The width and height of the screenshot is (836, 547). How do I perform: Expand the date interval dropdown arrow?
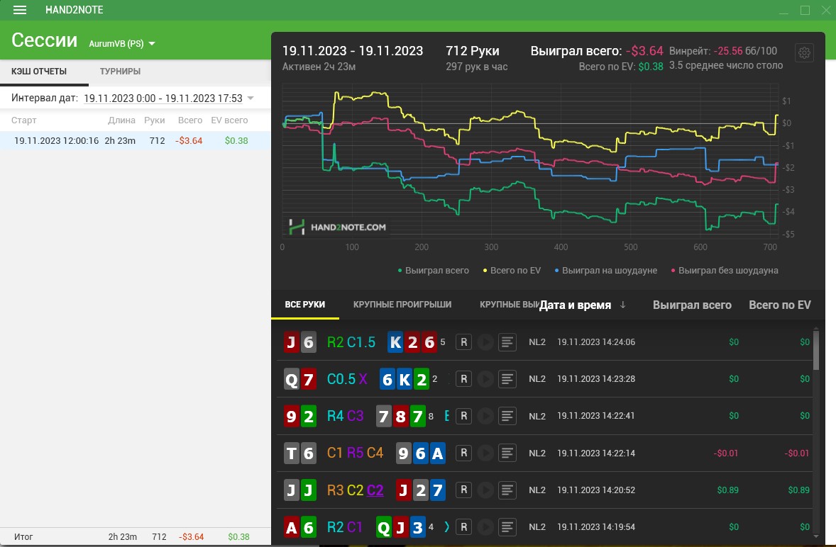[x=251, y=98]
